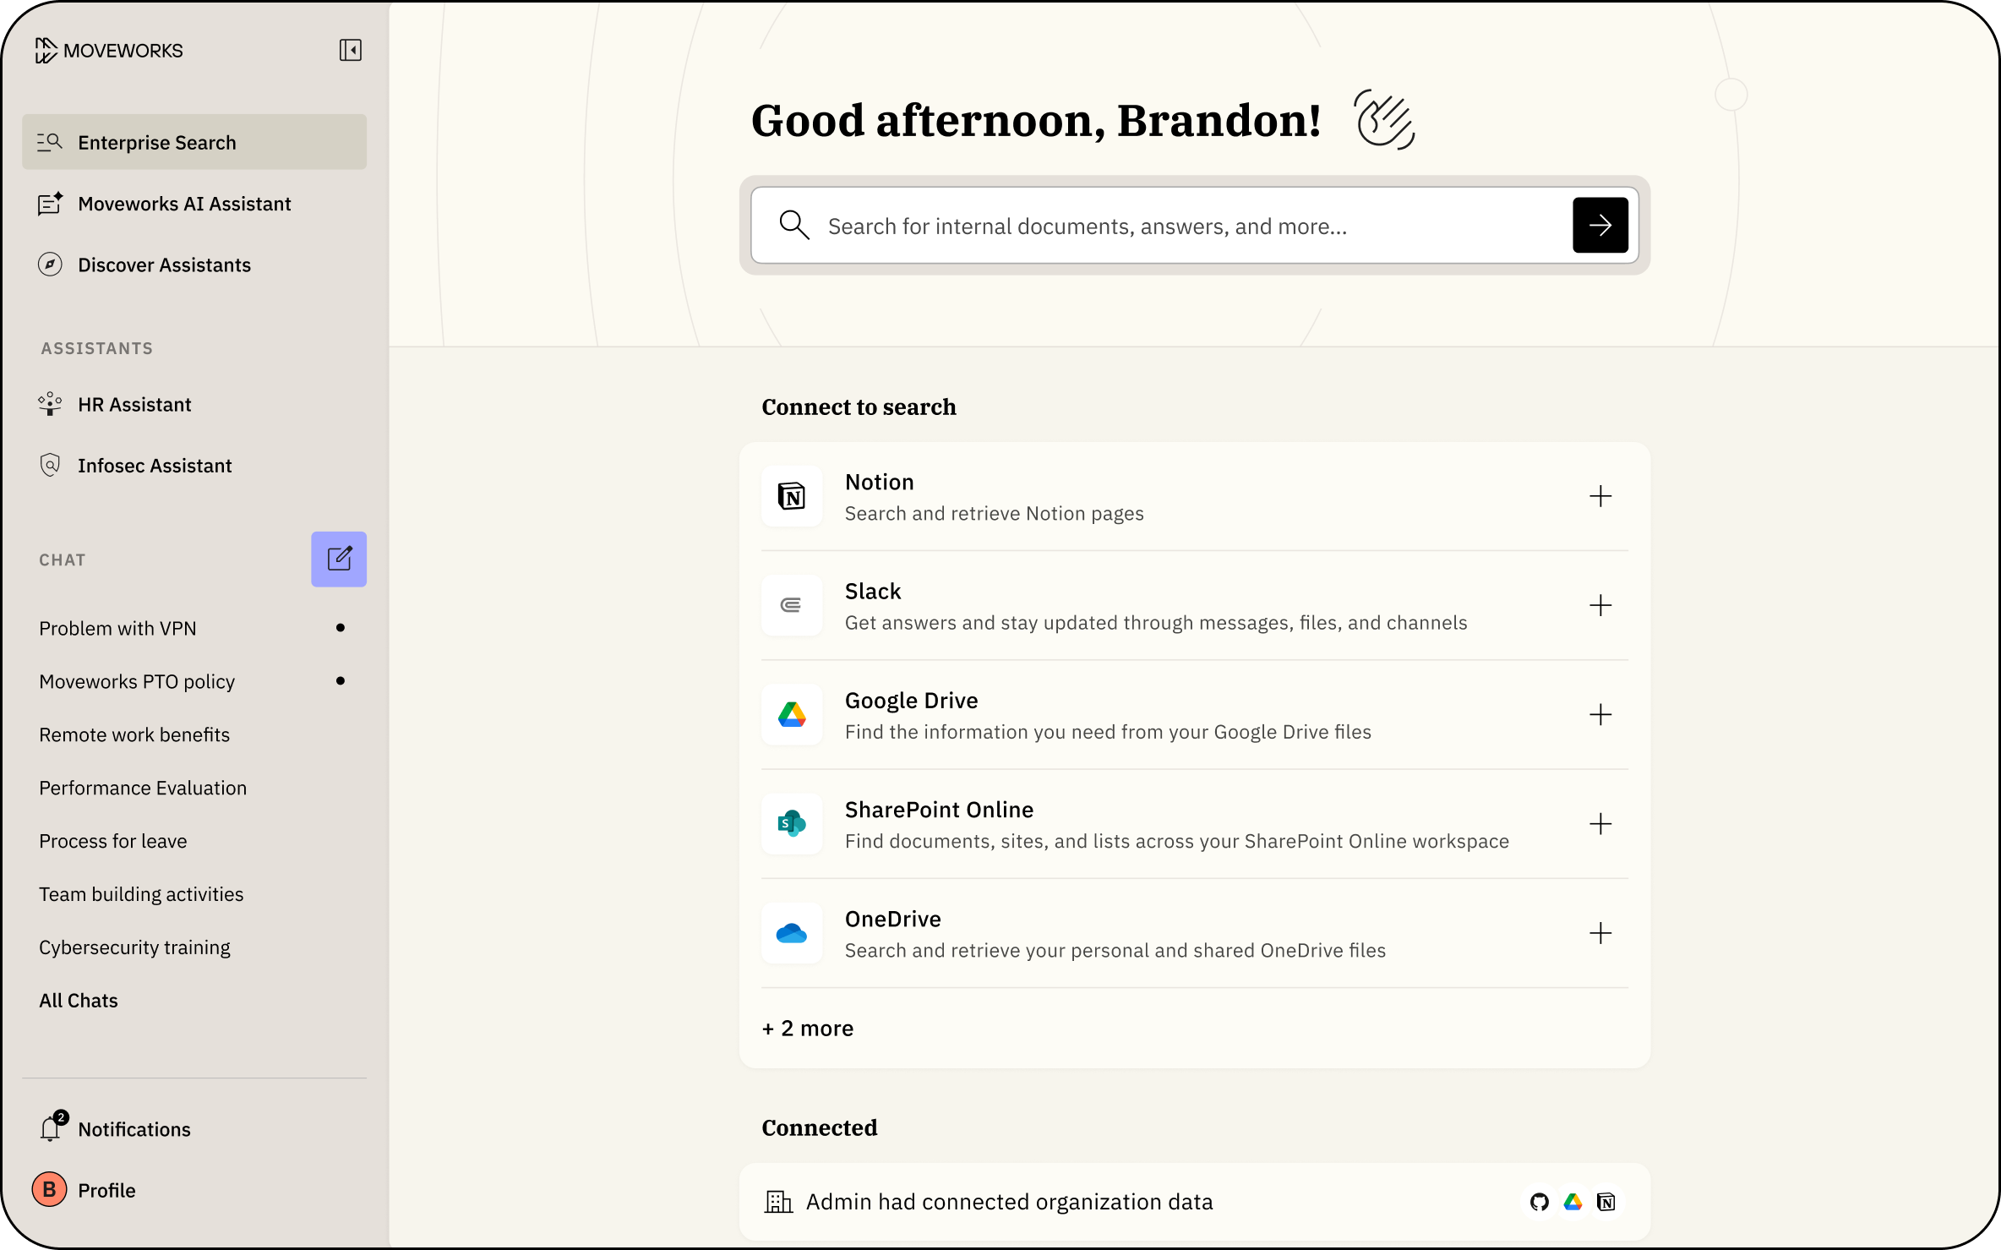The width and height of the screenshot is (2001, 1250).
Task: Open the Profile section
Action: pos(106,1189)
